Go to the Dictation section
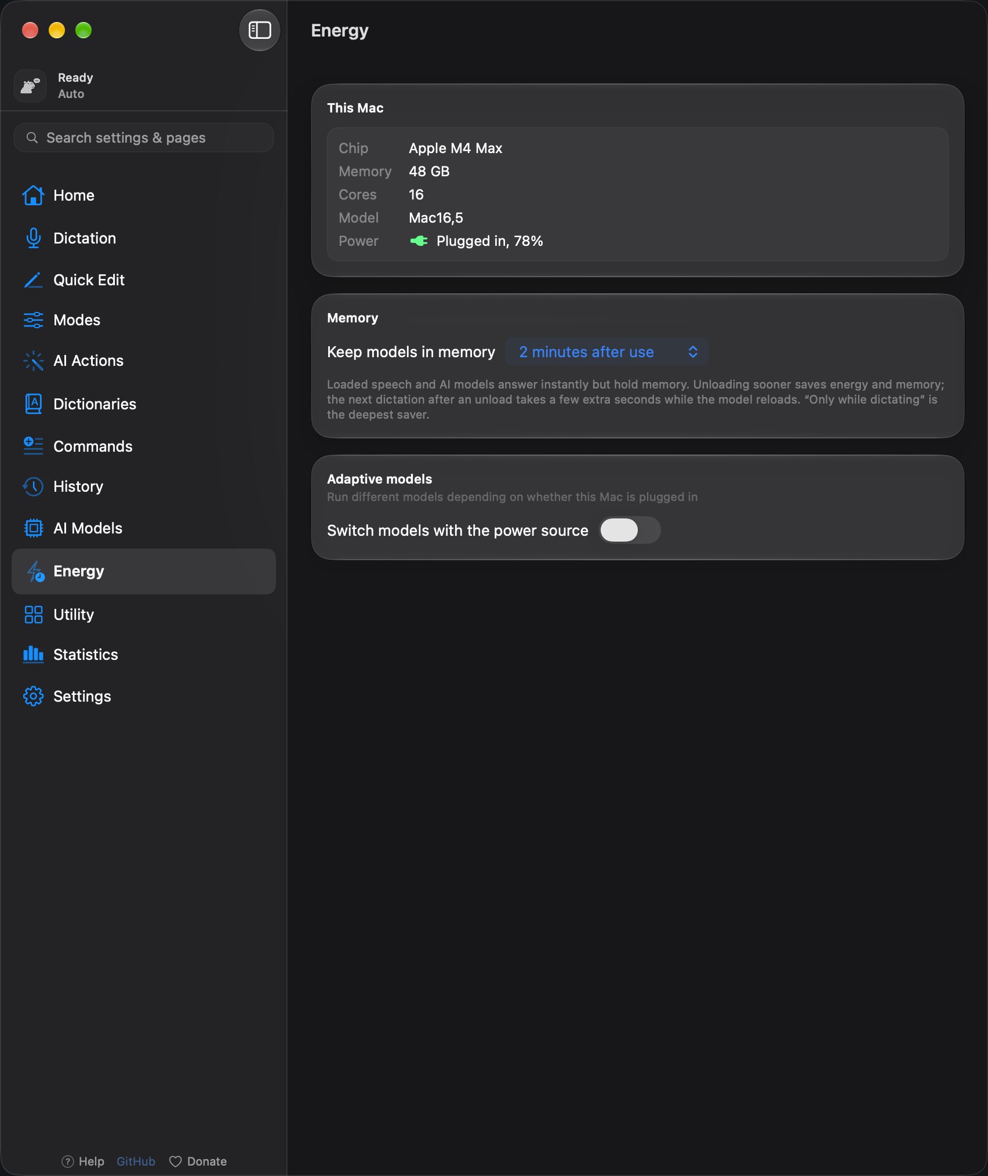The image size is (988, 1176). (x=143, y=238)
